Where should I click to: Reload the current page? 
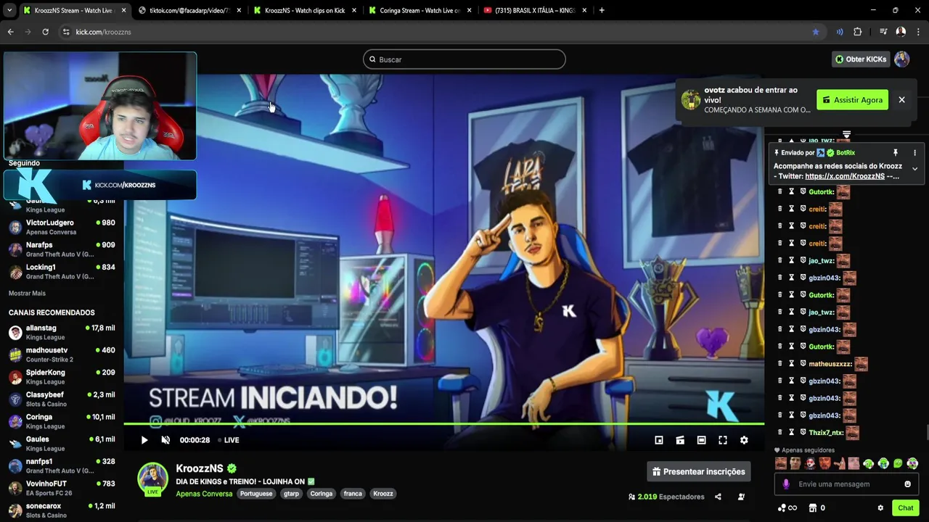pos(45,32)
